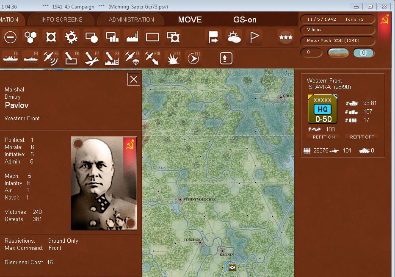
Task: Click the aircraft count 101
Action: (x=347, y=151)
